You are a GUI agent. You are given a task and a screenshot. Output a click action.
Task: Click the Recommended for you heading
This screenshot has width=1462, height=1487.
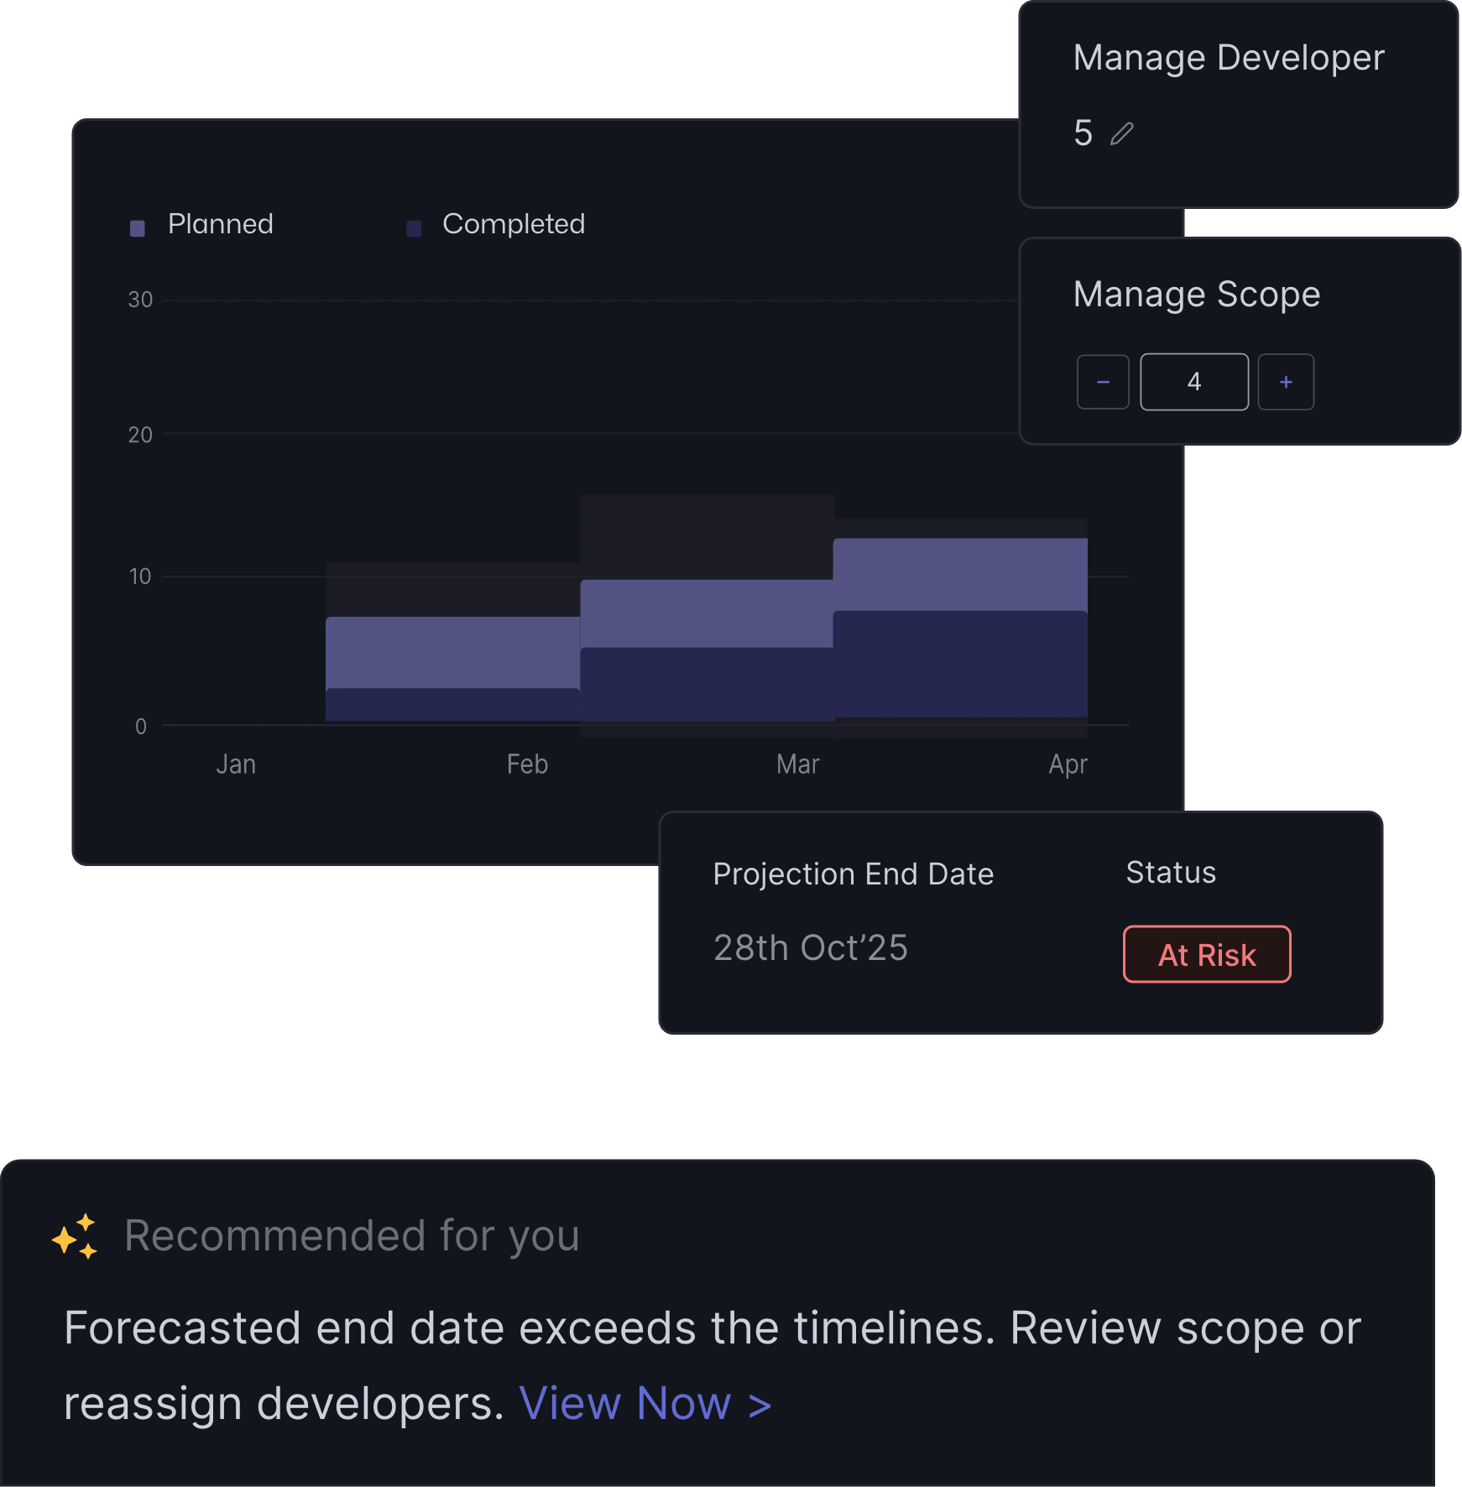coord(352,1236)
